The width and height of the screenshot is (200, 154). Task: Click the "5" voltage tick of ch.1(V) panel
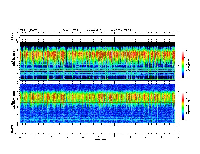pos(17,32)
